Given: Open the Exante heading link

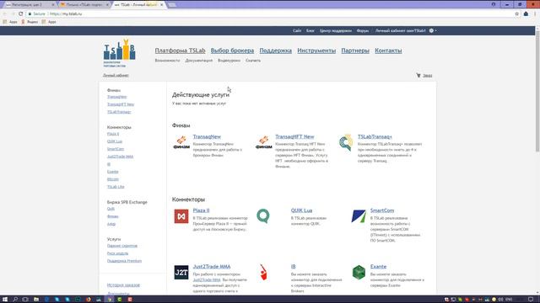Looking at the screenshot, I should coord(378,267).
